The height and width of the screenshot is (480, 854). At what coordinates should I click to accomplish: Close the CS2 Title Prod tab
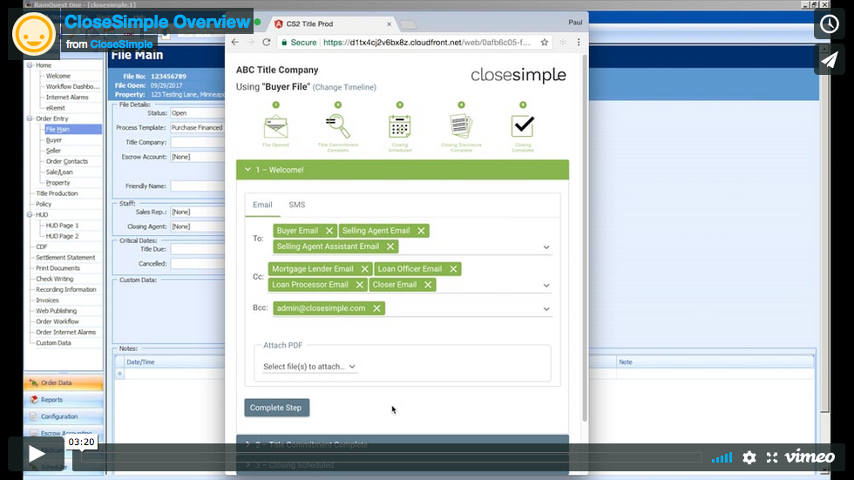[389, 24]
